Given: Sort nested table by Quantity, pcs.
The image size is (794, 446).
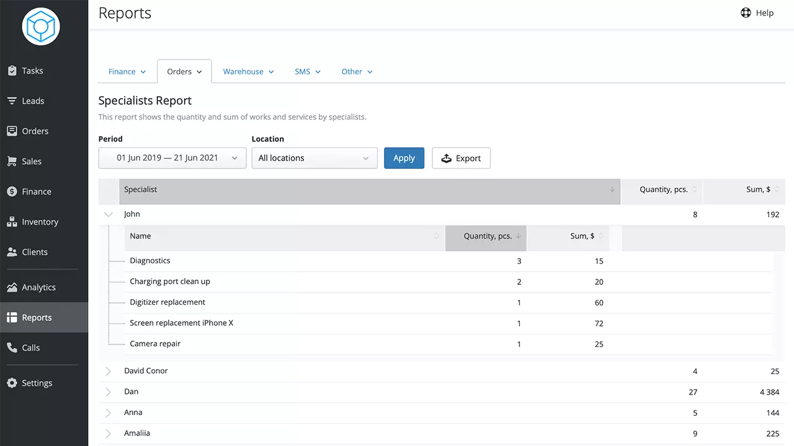Looking at the screenshot, I should [x=486, y=238].
